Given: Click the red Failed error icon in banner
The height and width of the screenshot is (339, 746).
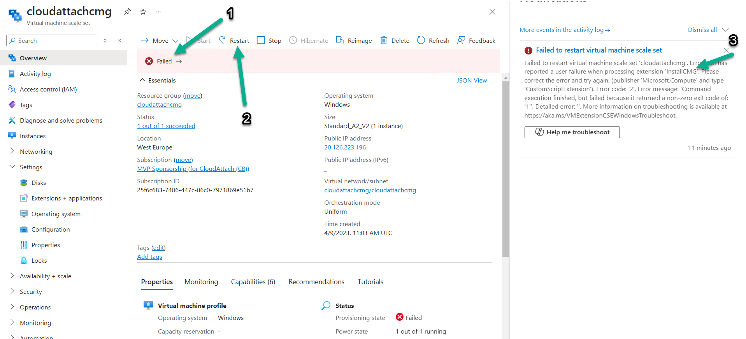Looking at the screenshot, I should click(x=149, y=61).
